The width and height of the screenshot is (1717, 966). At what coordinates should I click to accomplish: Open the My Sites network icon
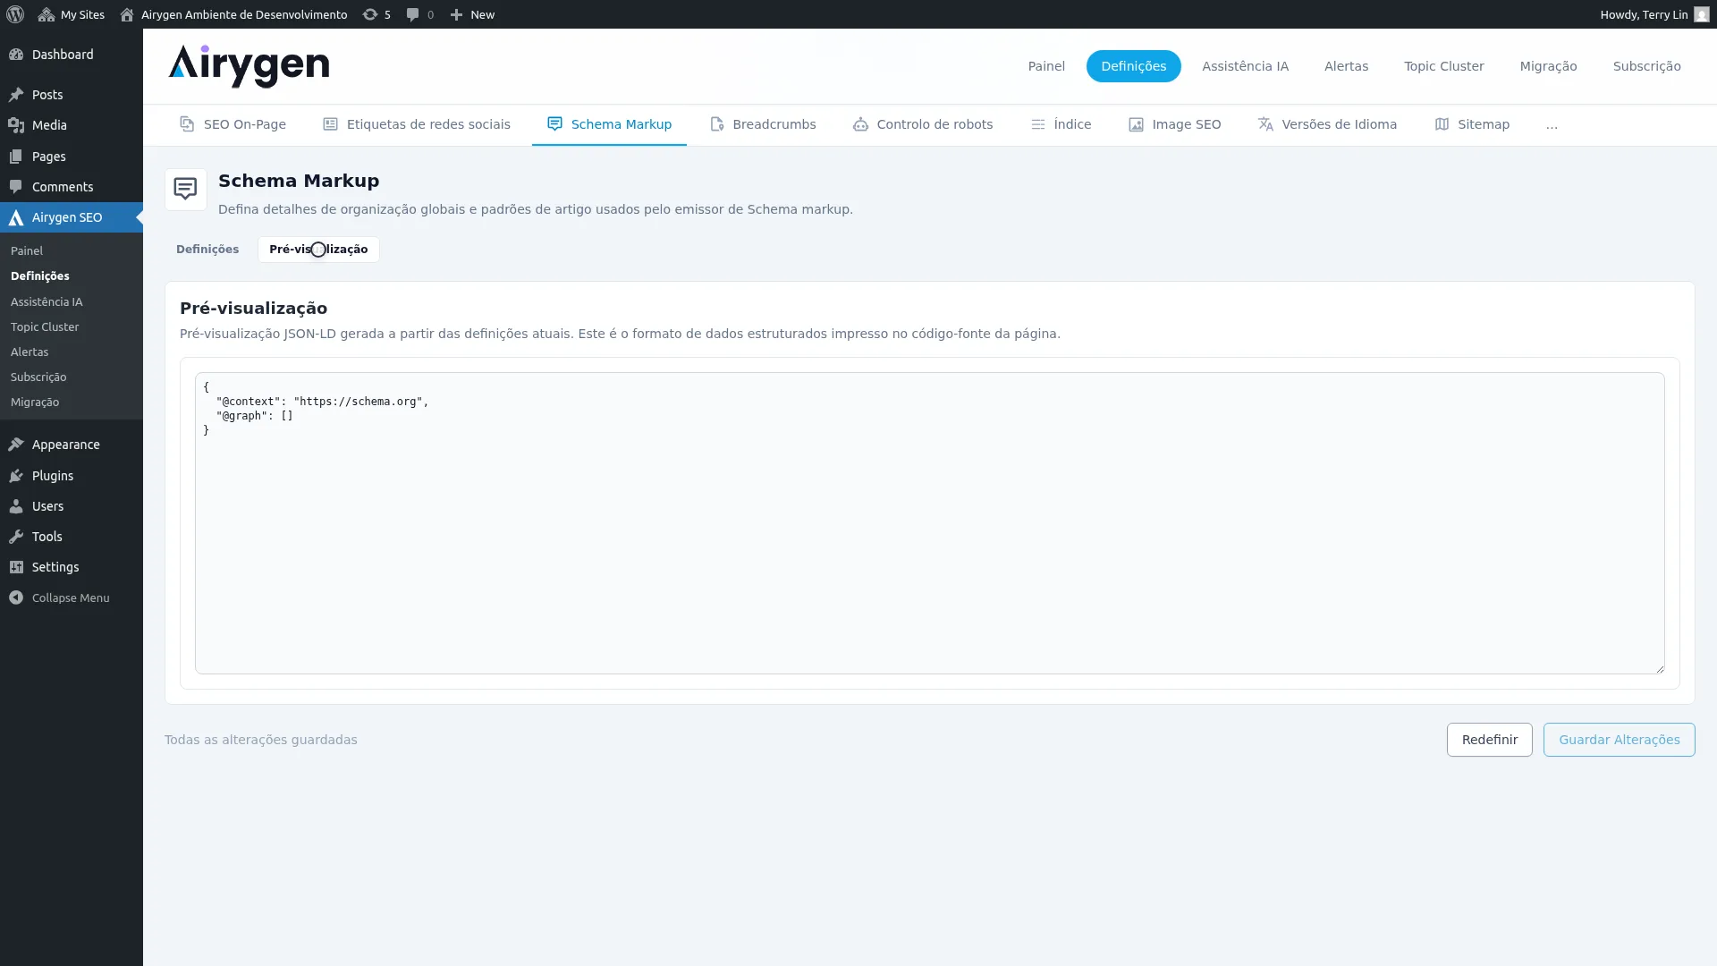(x=47, y=14)
